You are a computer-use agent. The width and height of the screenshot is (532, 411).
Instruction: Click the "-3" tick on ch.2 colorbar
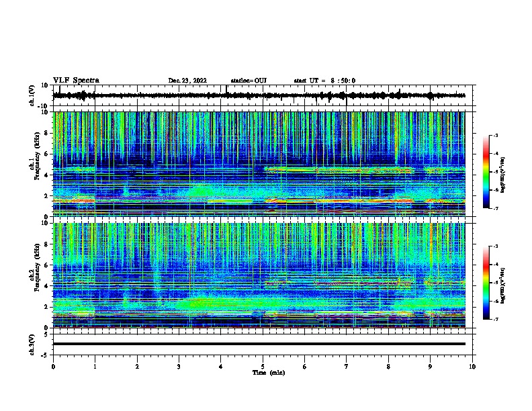tap(495, 246)
